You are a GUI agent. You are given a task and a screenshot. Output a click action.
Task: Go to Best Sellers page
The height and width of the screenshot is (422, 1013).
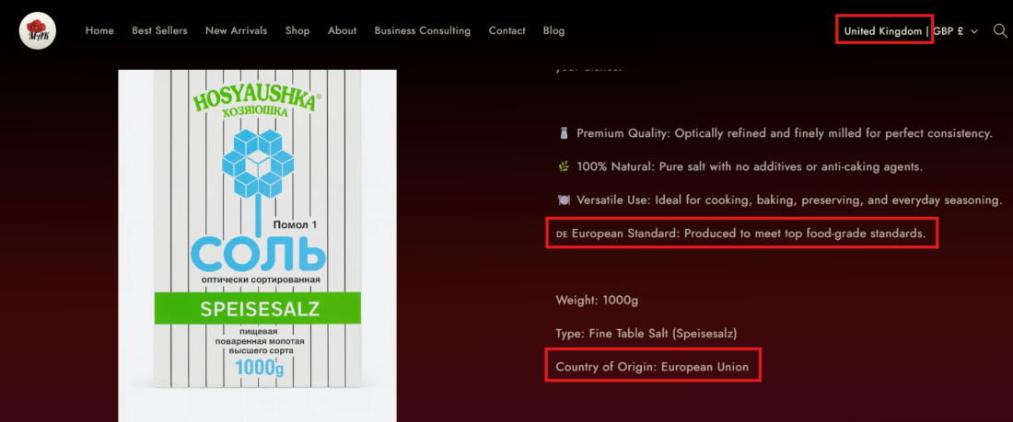(x=159, y=30)
